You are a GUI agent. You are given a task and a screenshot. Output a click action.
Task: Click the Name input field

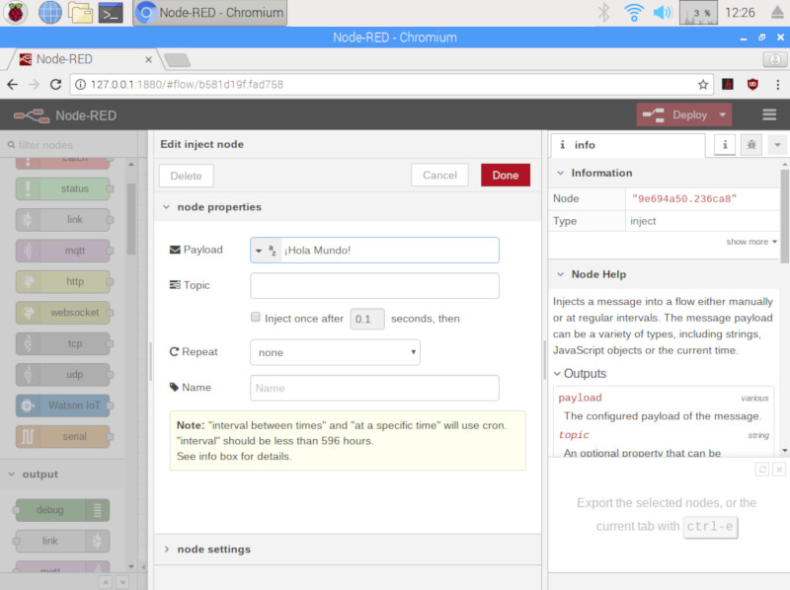click(374, 388)
